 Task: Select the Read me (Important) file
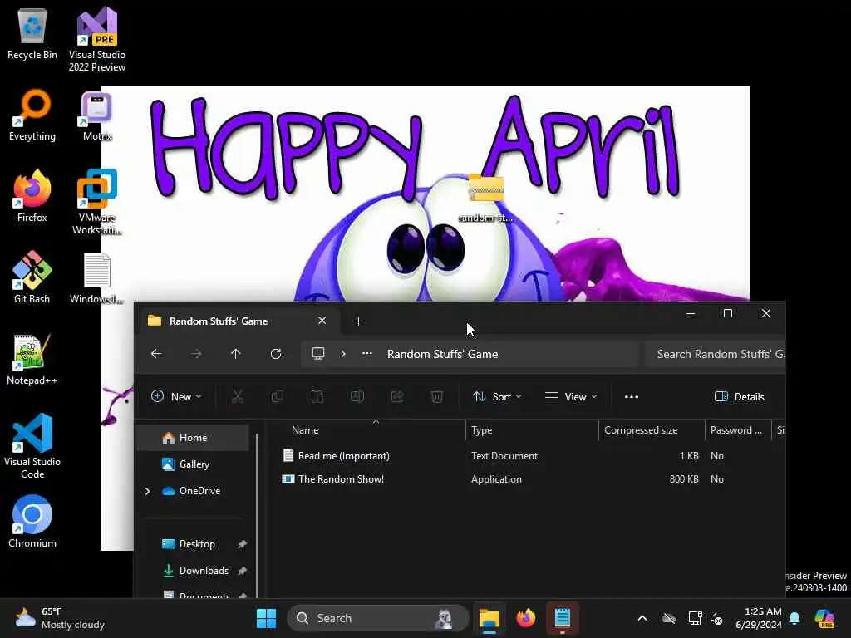(x=343, y=456)
